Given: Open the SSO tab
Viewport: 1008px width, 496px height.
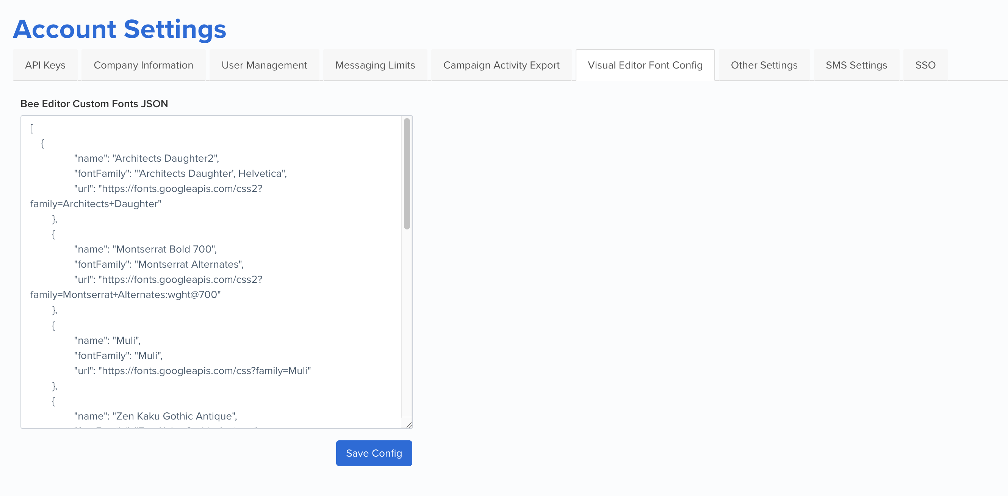Looking at the screenshot, I should pos(925,65).
